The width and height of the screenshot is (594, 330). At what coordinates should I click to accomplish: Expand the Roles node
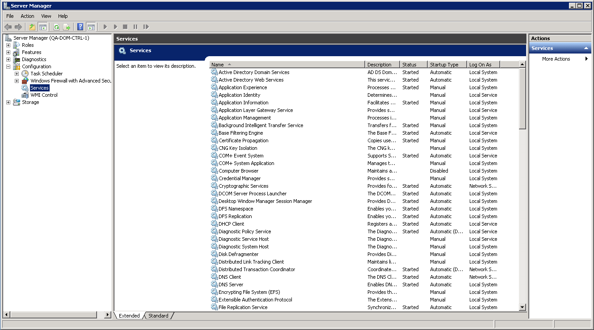(8, 45)
